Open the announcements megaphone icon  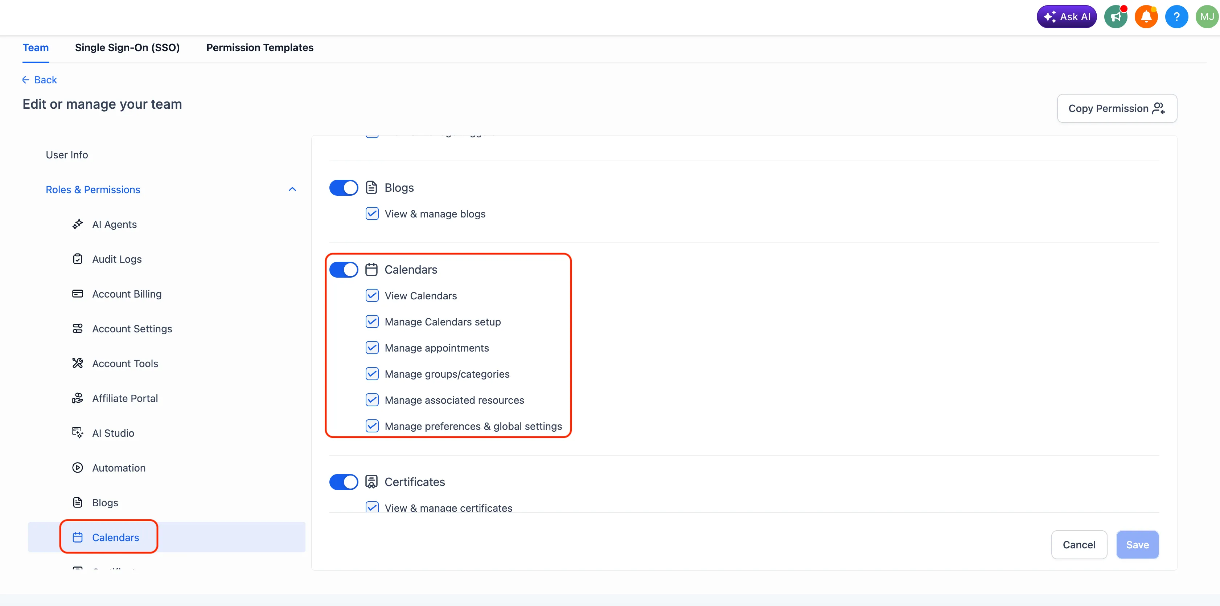tap(1116, 17)
